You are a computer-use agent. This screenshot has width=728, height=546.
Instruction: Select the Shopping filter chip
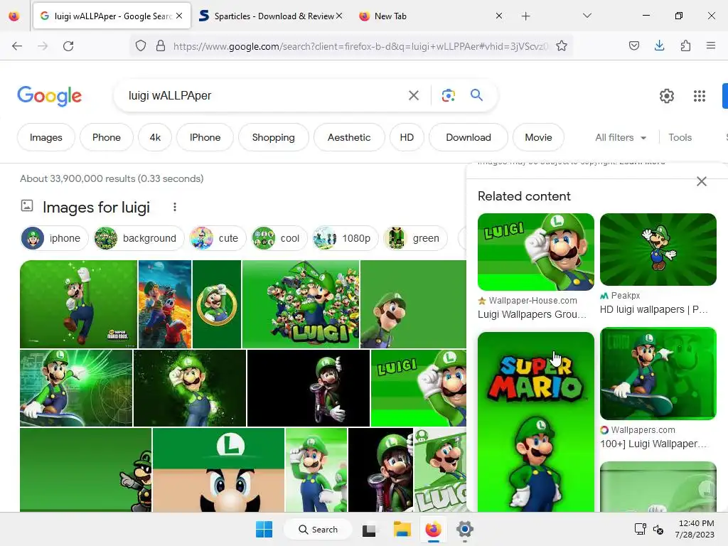tap(274, 137)
